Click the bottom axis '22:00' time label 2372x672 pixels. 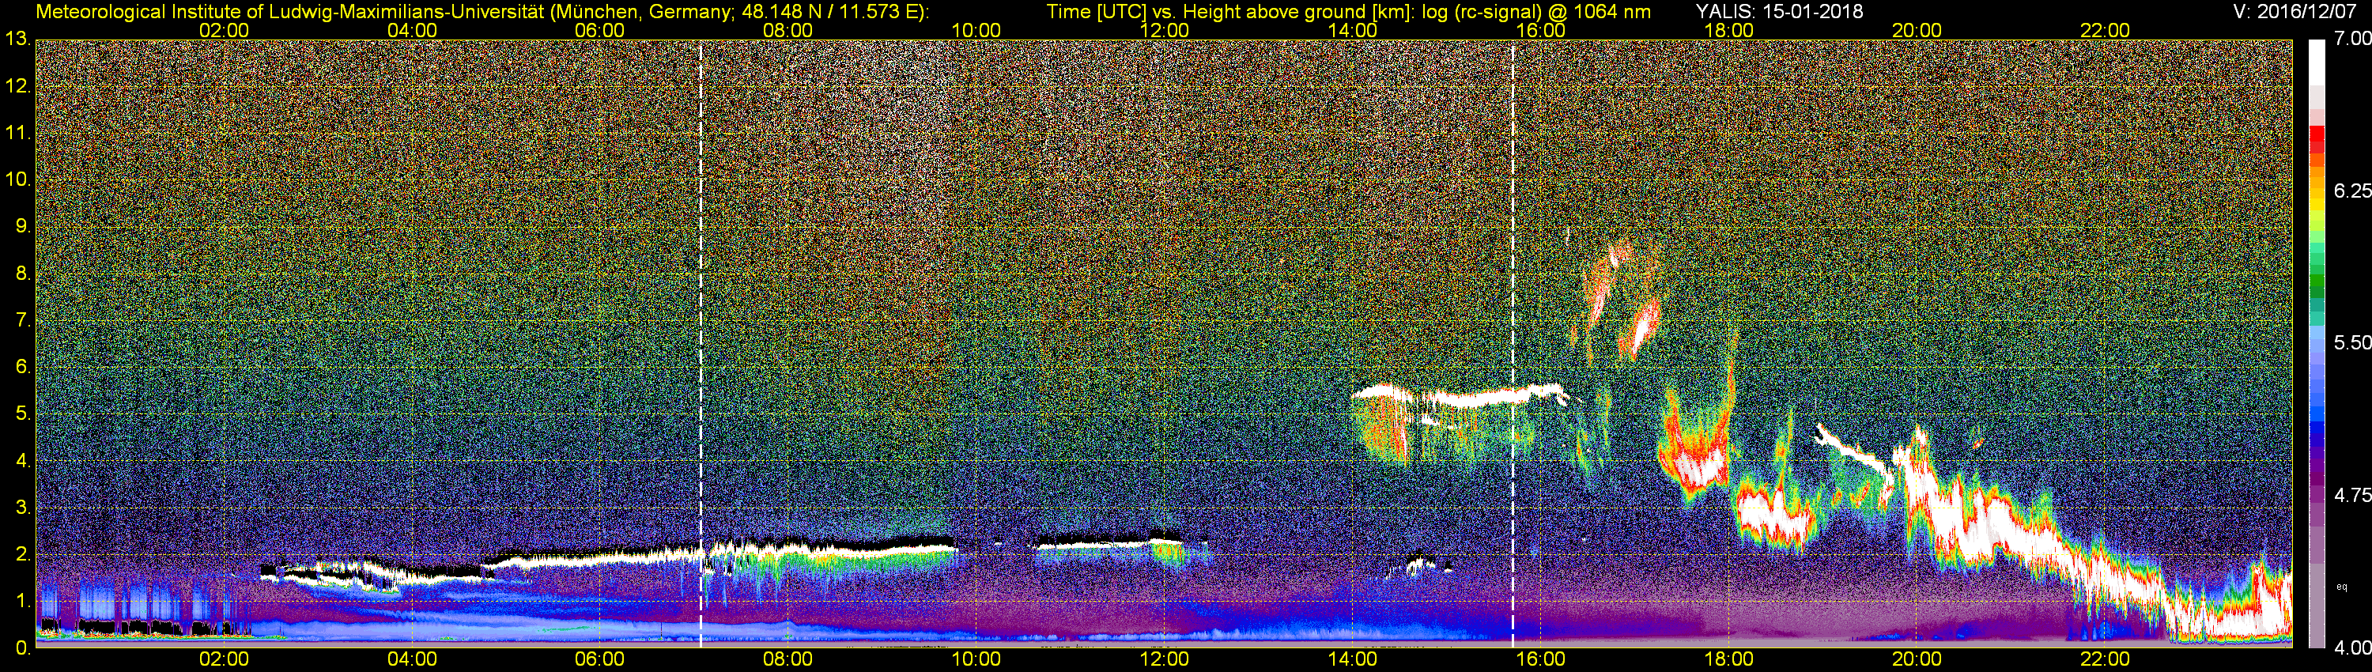(x=2105, y=659)
